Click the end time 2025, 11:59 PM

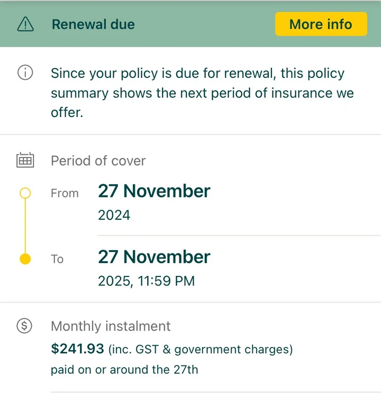coord(146,281)
